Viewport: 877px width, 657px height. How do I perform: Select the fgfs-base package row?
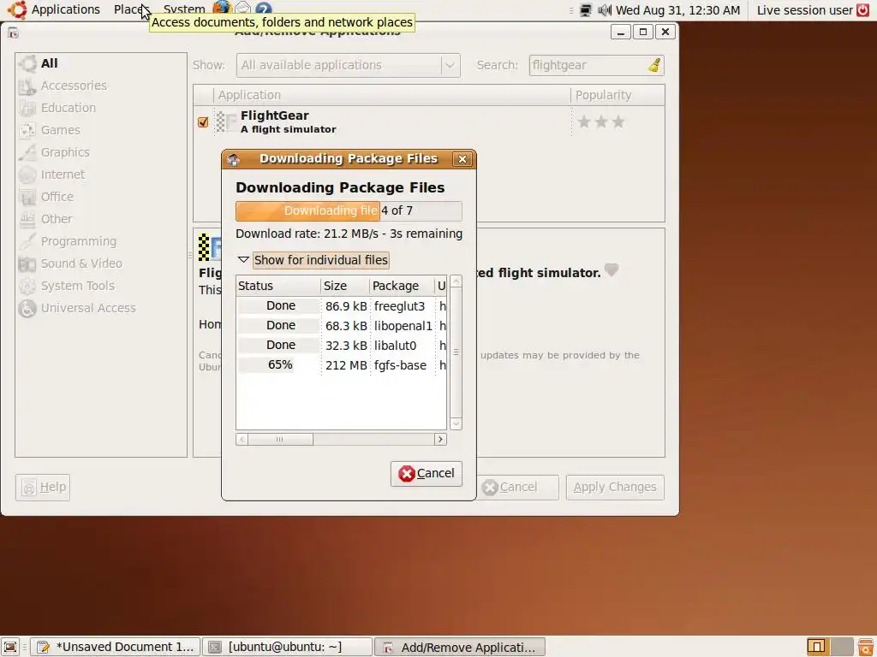tap(341, 365)
